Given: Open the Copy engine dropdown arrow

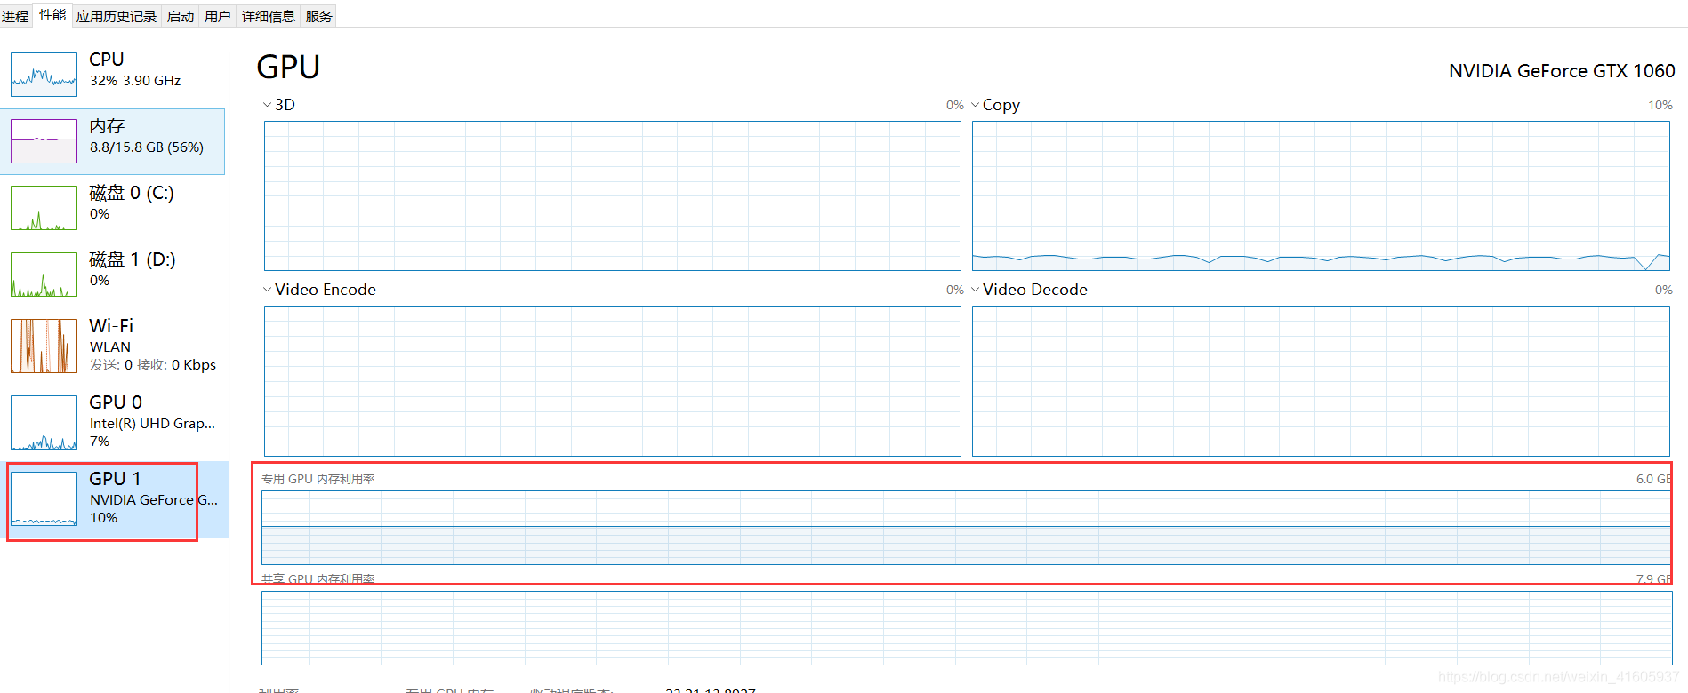Looking at the screenshot, I should (975, 105).
